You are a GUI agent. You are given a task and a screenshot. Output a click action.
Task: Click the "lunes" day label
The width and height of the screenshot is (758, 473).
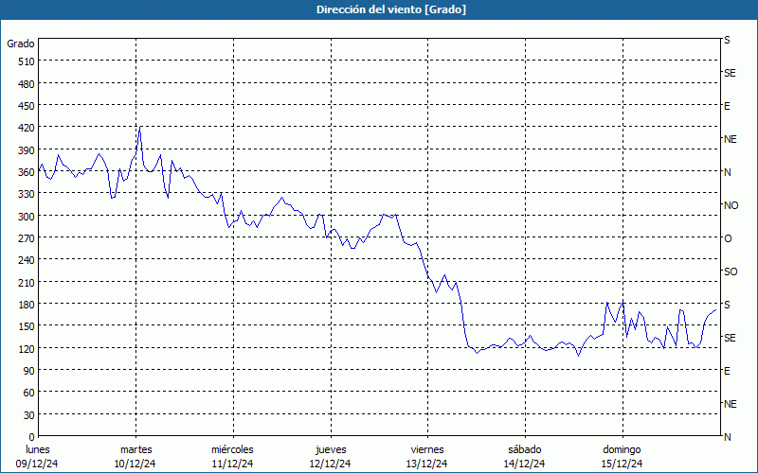coord(38,450)
